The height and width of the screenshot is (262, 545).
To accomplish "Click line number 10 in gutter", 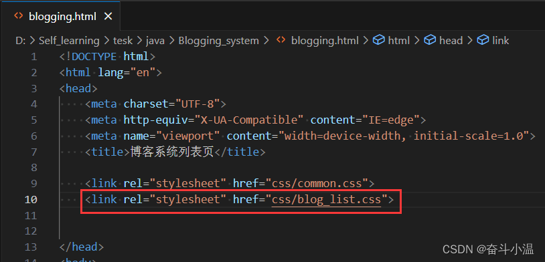I will tap(31, 200).
